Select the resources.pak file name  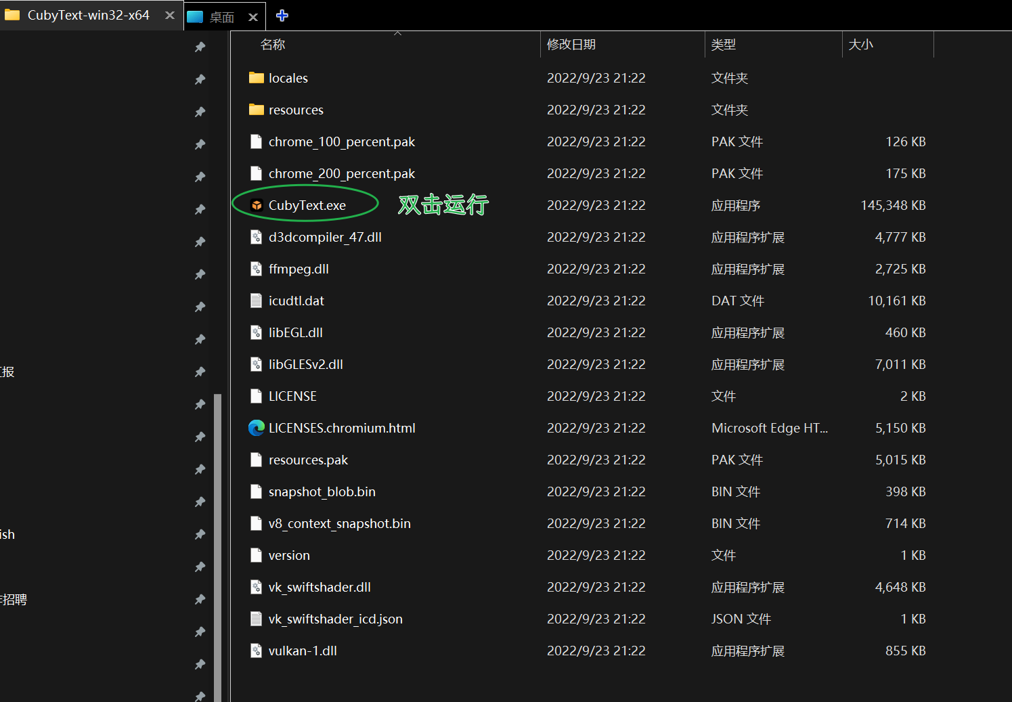[308, 460]
